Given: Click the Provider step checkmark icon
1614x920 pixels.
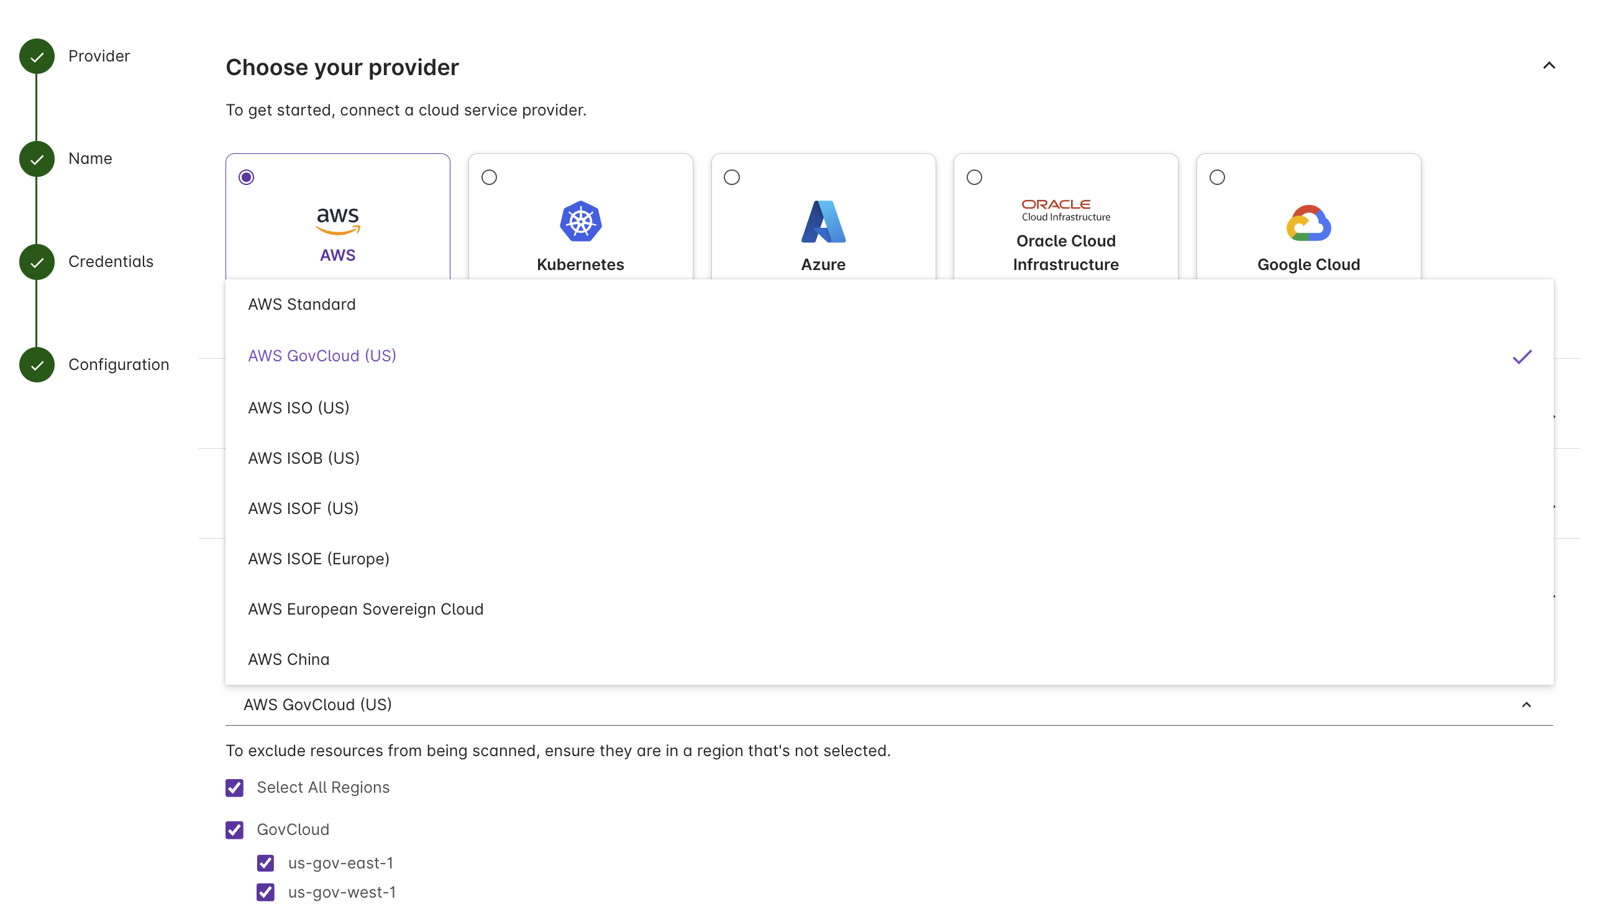Looking at the screenshot, I should (x=36, y=56).
